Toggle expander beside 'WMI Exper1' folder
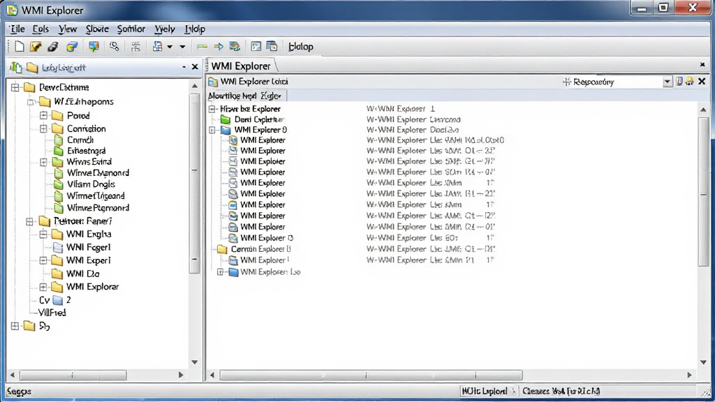The width and height of the screenshot is (715, 402). click(43, 260)
